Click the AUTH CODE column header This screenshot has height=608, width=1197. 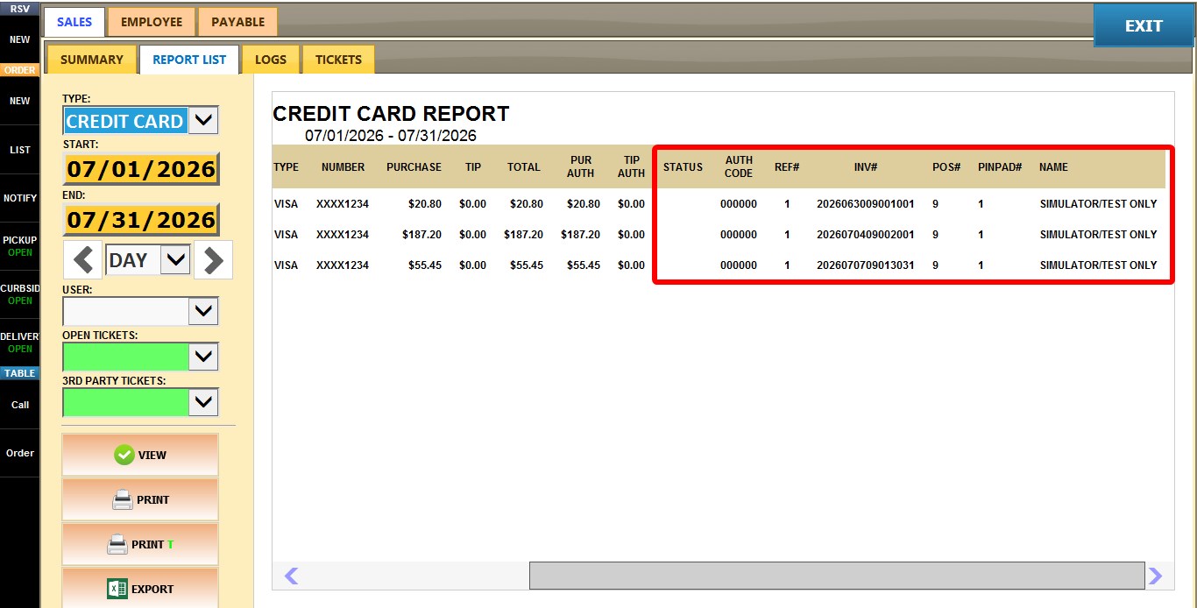pyautogui.click(x=739, y=166)
